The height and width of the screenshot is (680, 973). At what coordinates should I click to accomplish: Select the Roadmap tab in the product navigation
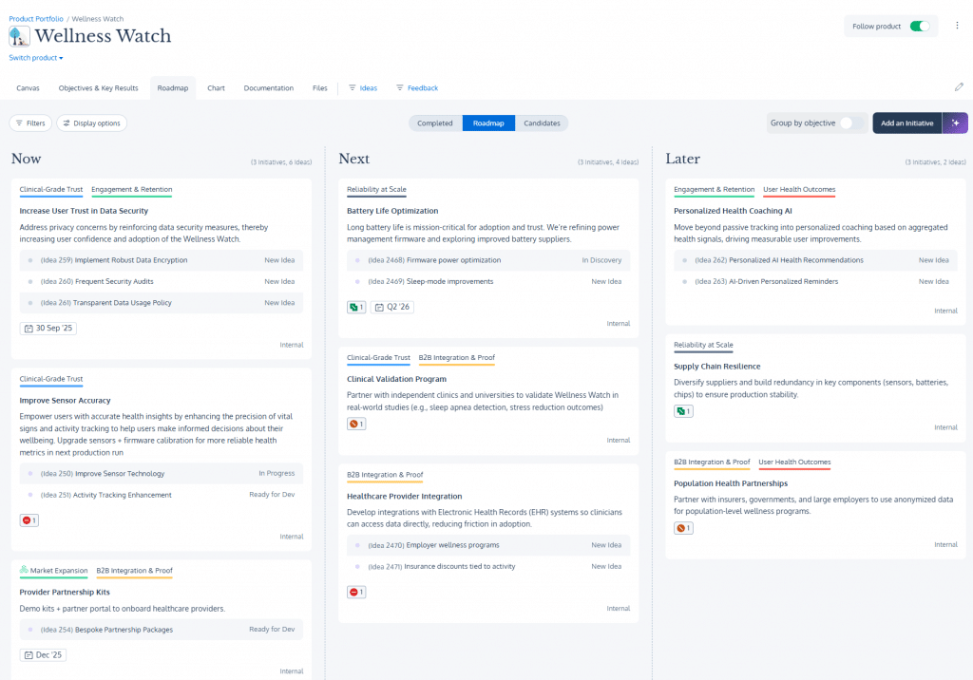coord(173,88)
